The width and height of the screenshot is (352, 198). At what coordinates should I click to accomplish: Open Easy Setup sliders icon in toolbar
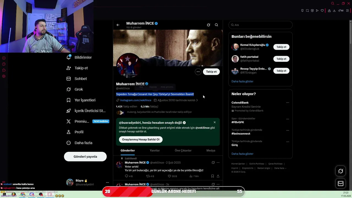point(347,11)
